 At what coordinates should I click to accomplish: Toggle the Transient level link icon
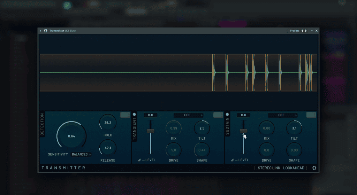click(x=139, y=160)
